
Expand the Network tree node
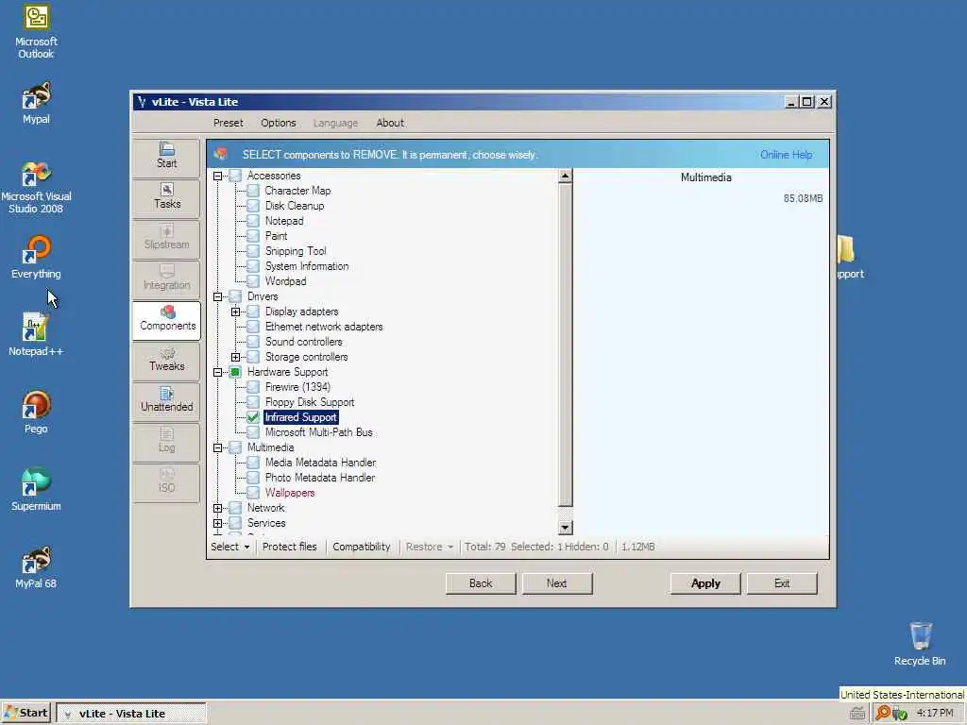(218, 508)
